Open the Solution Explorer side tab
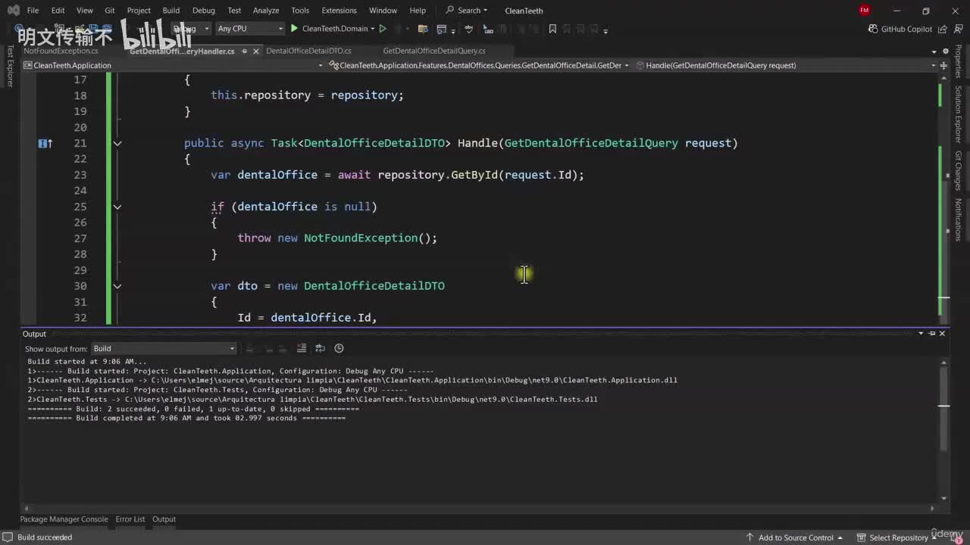Screen dimensions: 970x545 958,114
